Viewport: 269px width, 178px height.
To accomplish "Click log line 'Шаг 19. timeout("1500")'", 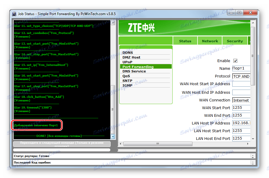I will pos(33,107).
